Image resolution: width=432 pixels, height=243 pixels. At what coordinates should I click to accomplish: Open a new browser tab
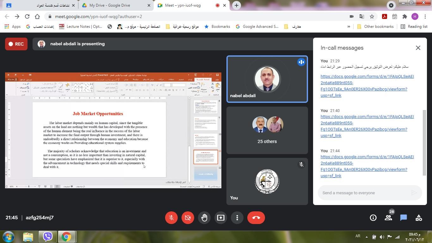(x=237, y=5)
